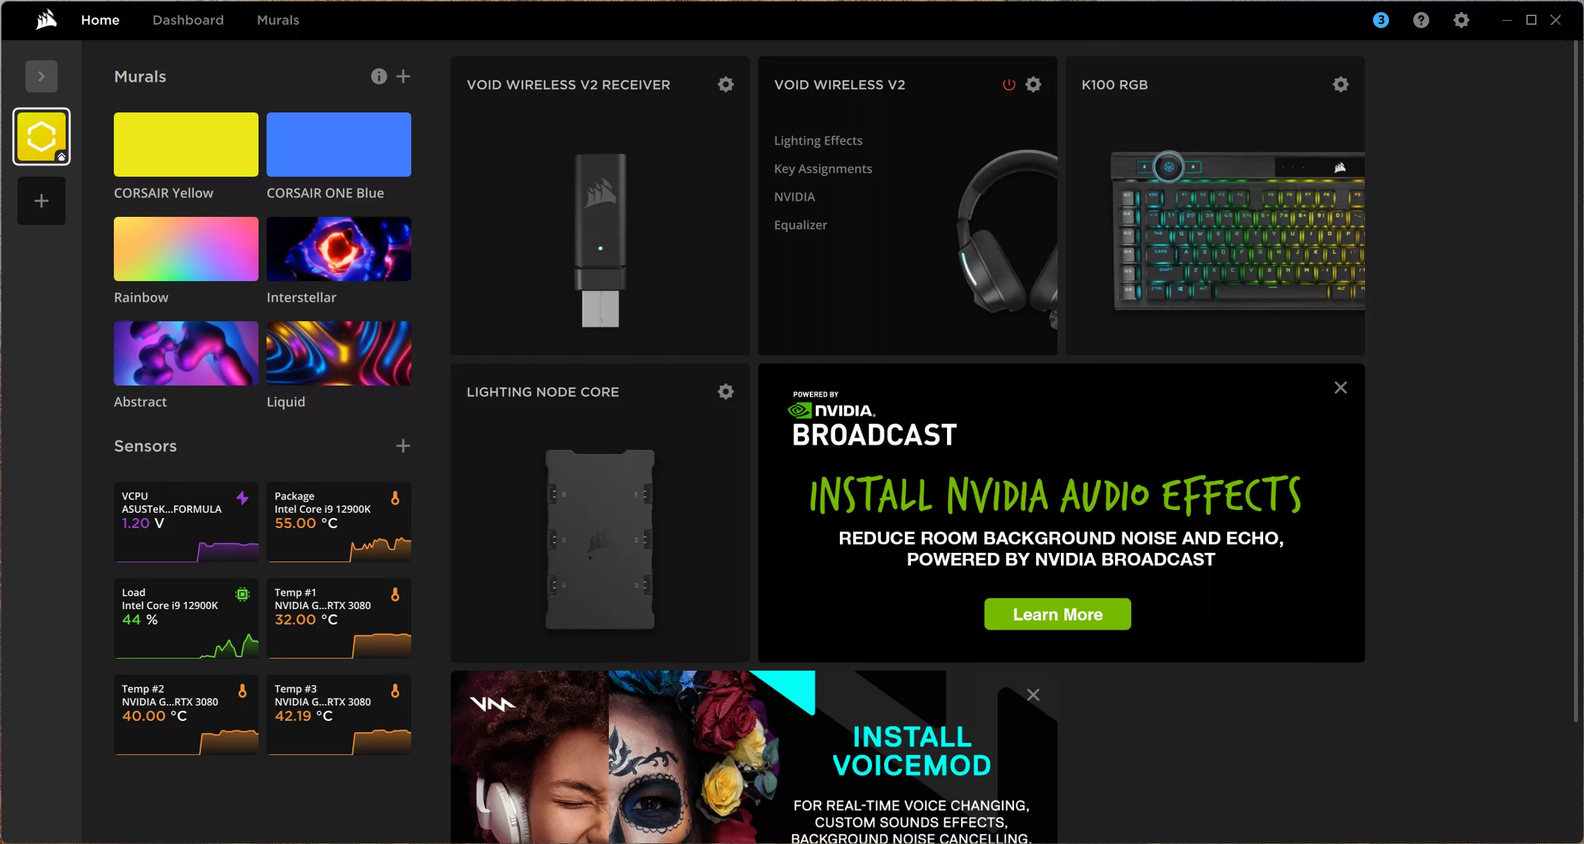
Task: Click the vertical scrollbar on the right
Action: (1577, 382)
